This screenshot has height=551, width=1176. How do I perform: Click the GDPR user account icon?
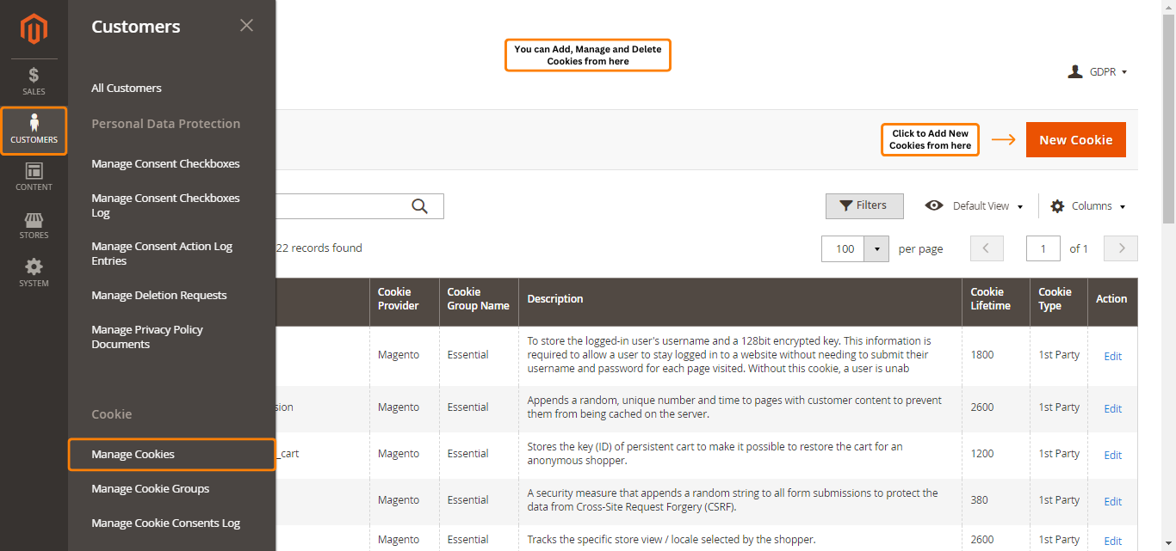click(x=1075, y=71)
